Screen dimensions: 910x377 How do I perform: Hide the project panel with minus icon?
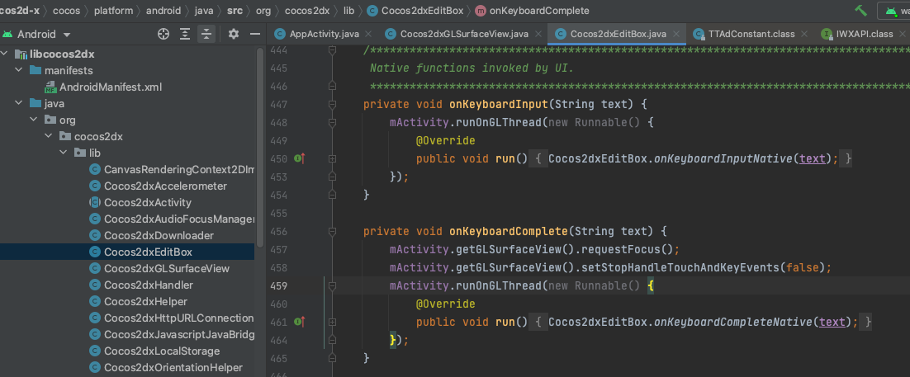255,34
